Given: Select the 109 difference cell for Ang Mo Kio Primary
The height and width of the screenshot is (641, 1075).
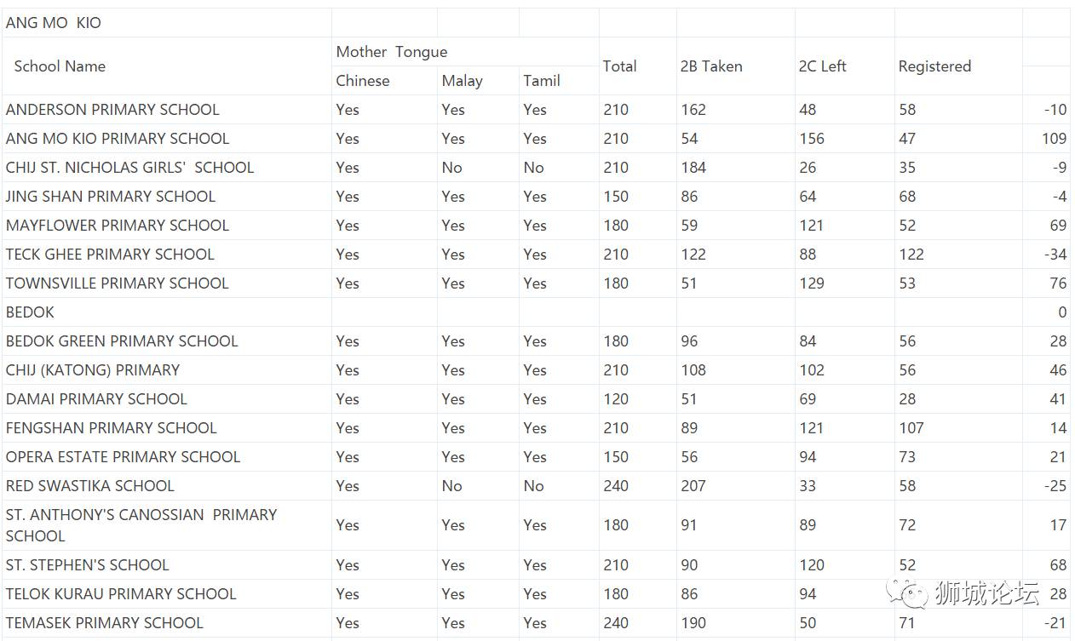Looking at the screenshot, I should coord(1054,139).
